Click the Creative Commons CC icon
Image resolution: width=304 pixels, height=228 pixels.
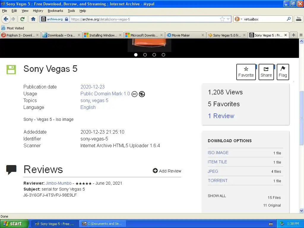coord(134,94)
